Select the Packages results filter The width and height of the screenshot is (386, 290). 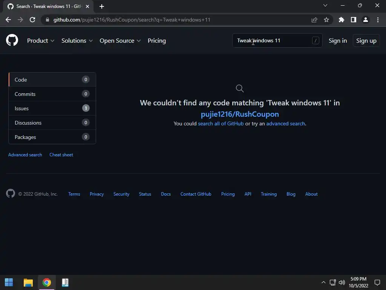pyautogui.click(x=52, y=137)
